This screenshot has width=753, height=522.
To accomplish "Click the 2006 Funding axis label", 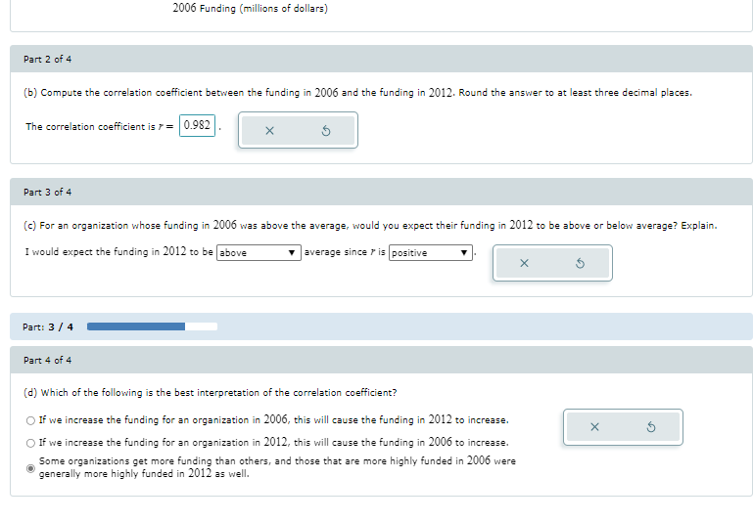I will point(251,8).
